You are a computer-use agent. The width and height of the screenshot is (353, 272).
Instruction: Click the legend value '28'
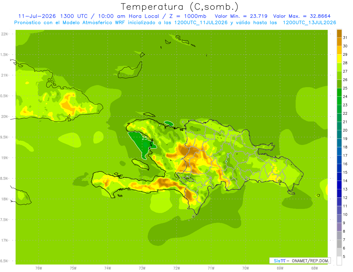point(345,63)
